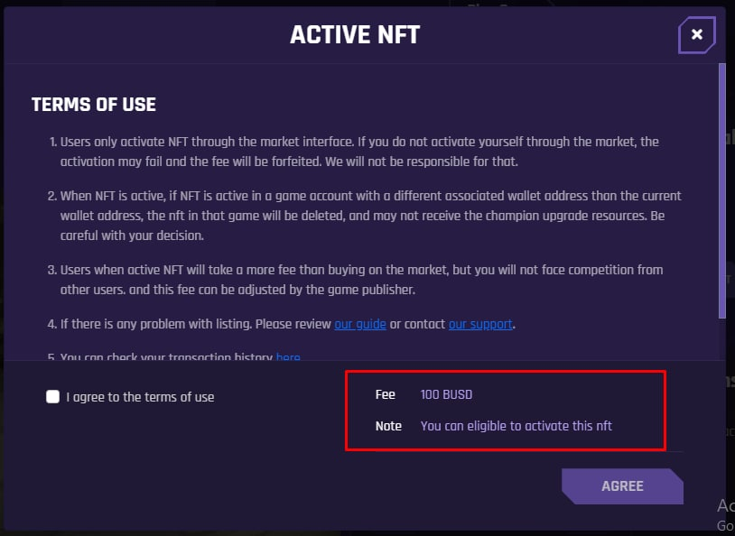
Task: Click the Note label
Action: click(x=388, y=426)
